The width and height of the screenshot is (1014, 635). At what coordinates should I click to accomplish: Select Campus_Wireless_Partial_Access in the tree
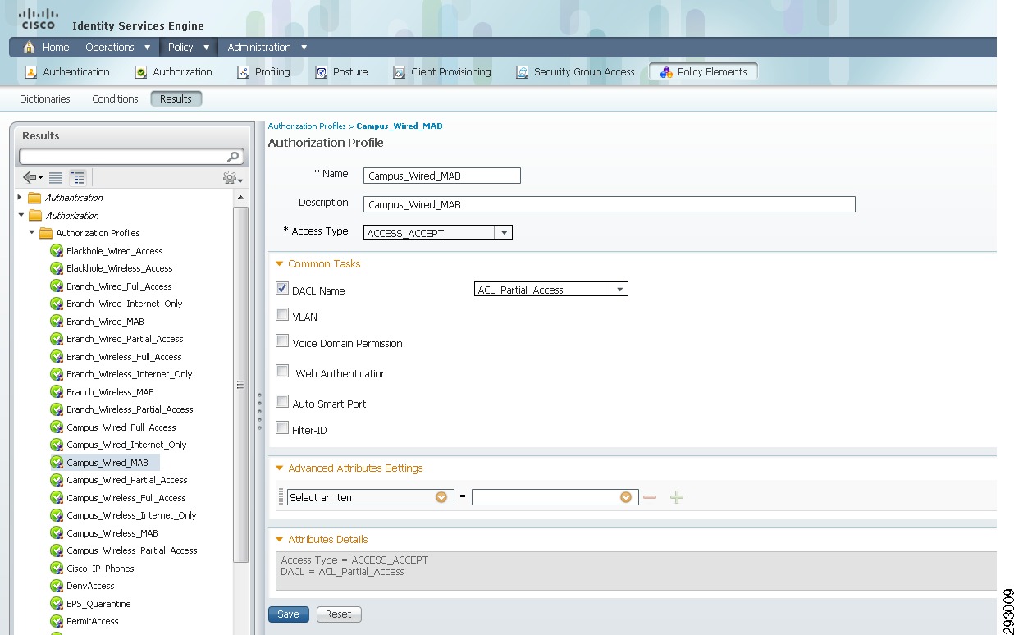[132, 550]
